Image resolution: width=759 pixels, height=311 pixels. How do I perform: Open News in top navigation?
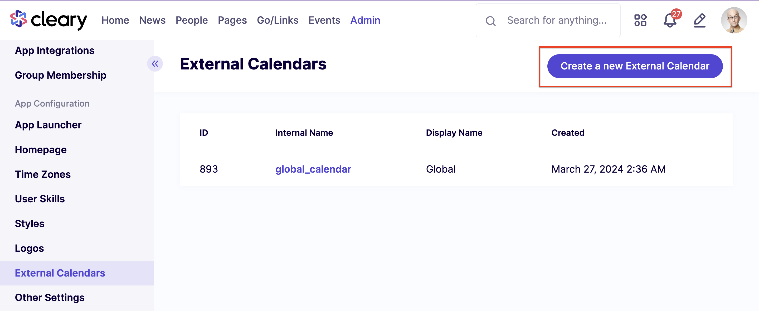click(152, 20)
